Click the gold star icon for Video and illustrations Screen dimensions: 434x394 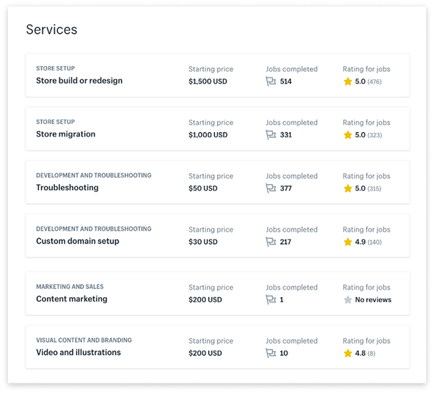(348, 353)
